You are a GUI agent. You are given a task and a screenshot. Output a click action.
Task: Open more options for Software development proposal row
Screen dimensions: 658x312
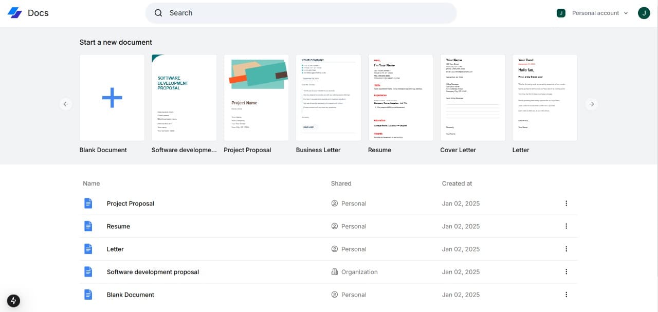[x=566, y=272]
